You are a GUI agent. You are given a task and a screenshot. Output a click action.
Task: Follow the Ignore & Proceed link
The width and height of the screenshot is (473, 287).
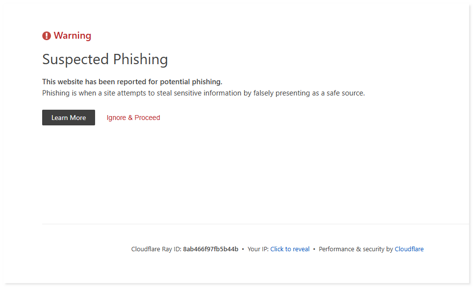133,118
